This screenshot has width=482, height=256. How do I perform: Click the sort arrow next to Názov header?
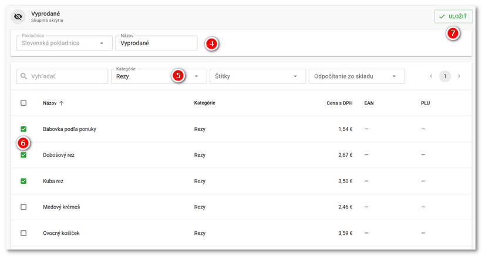(x=62, y=103)
